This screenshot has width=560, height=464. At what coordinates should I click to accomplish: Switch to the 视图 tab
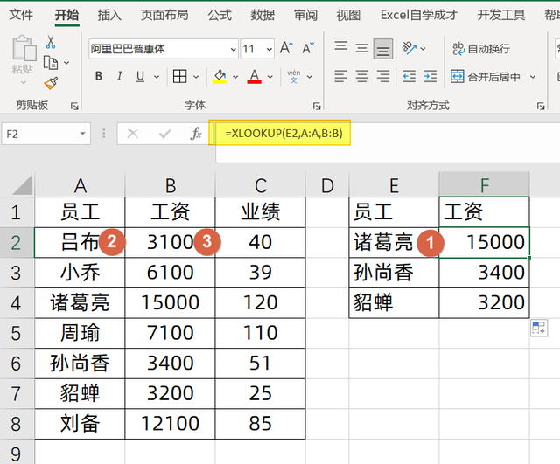pos(348,15)
